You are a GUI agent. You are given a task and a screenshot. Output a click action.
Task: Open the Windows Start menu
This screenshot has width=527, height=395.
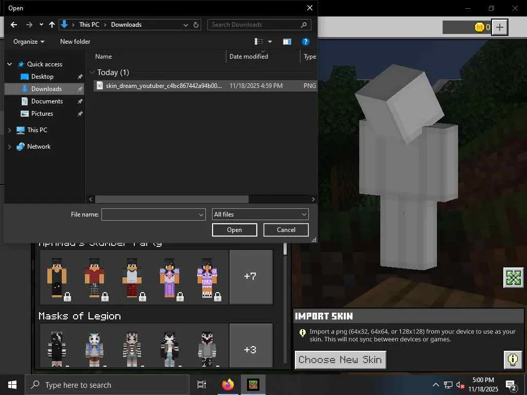coord(12,385)
